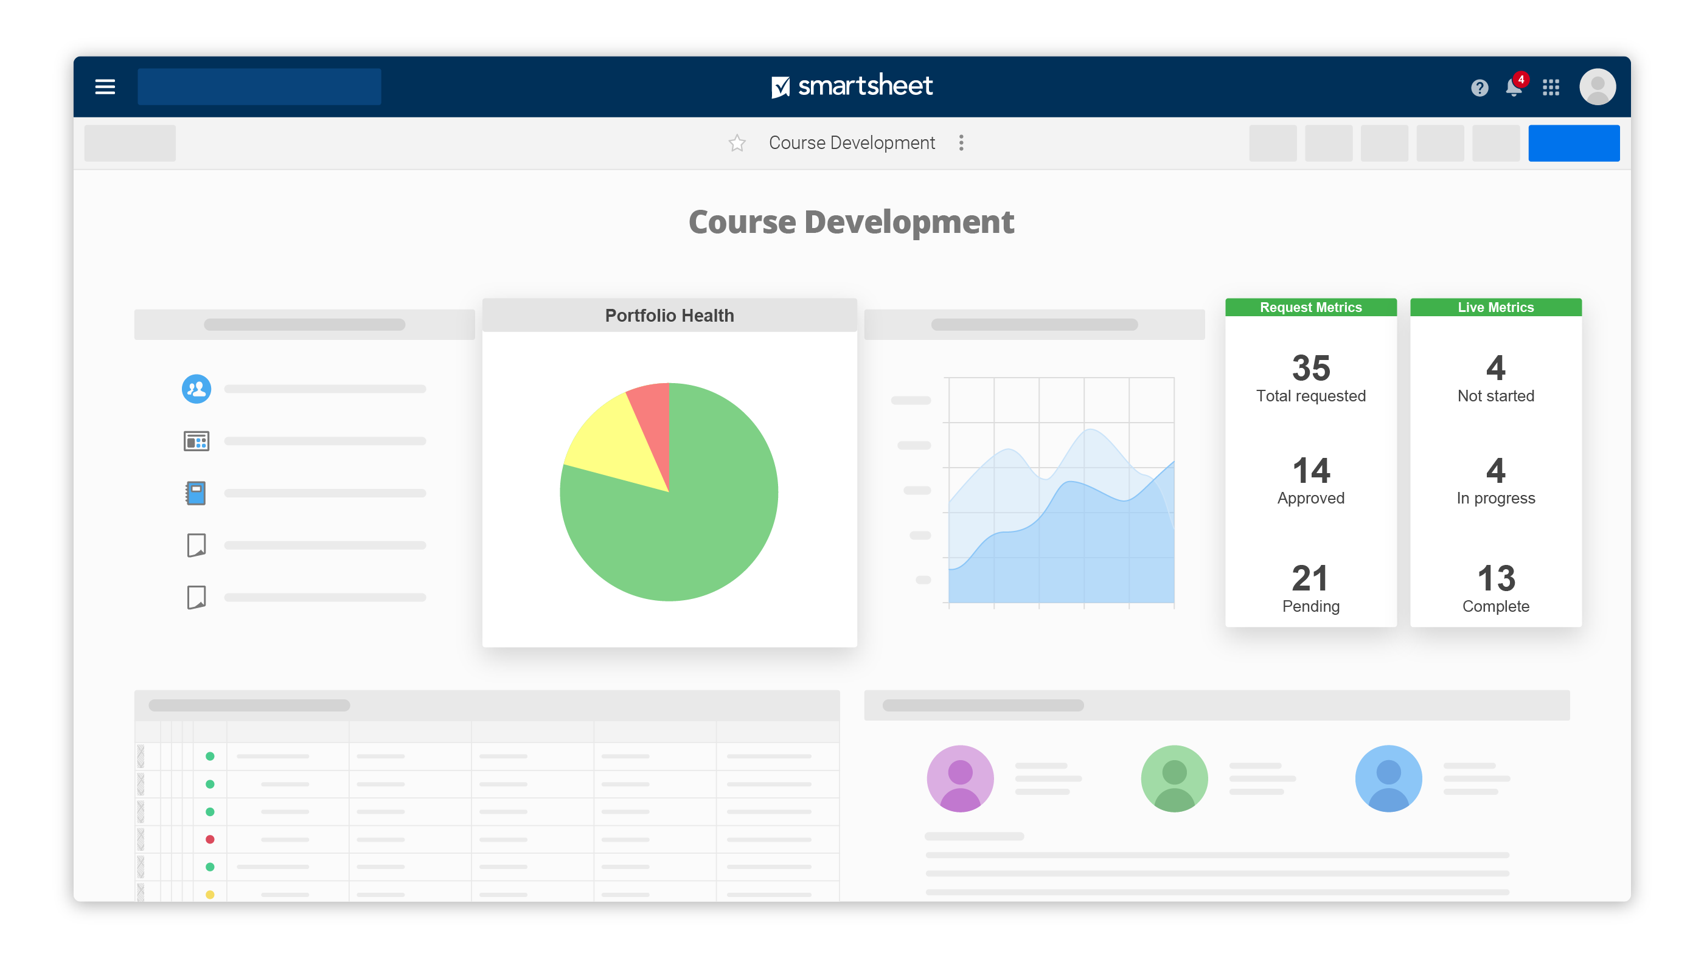Select the Course Development breadcrumb title
The height and width of the screenshot is (959, 1704).
click(852, 142)
